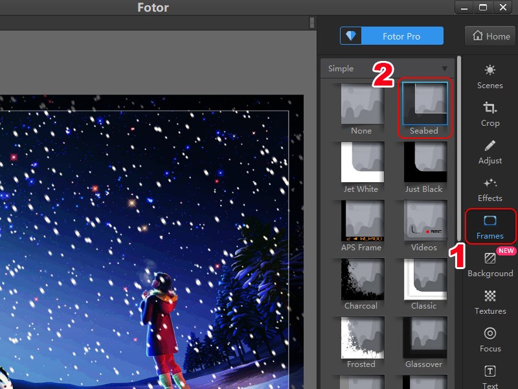Click the frames list vertical scrollbar

coord(459,148)
